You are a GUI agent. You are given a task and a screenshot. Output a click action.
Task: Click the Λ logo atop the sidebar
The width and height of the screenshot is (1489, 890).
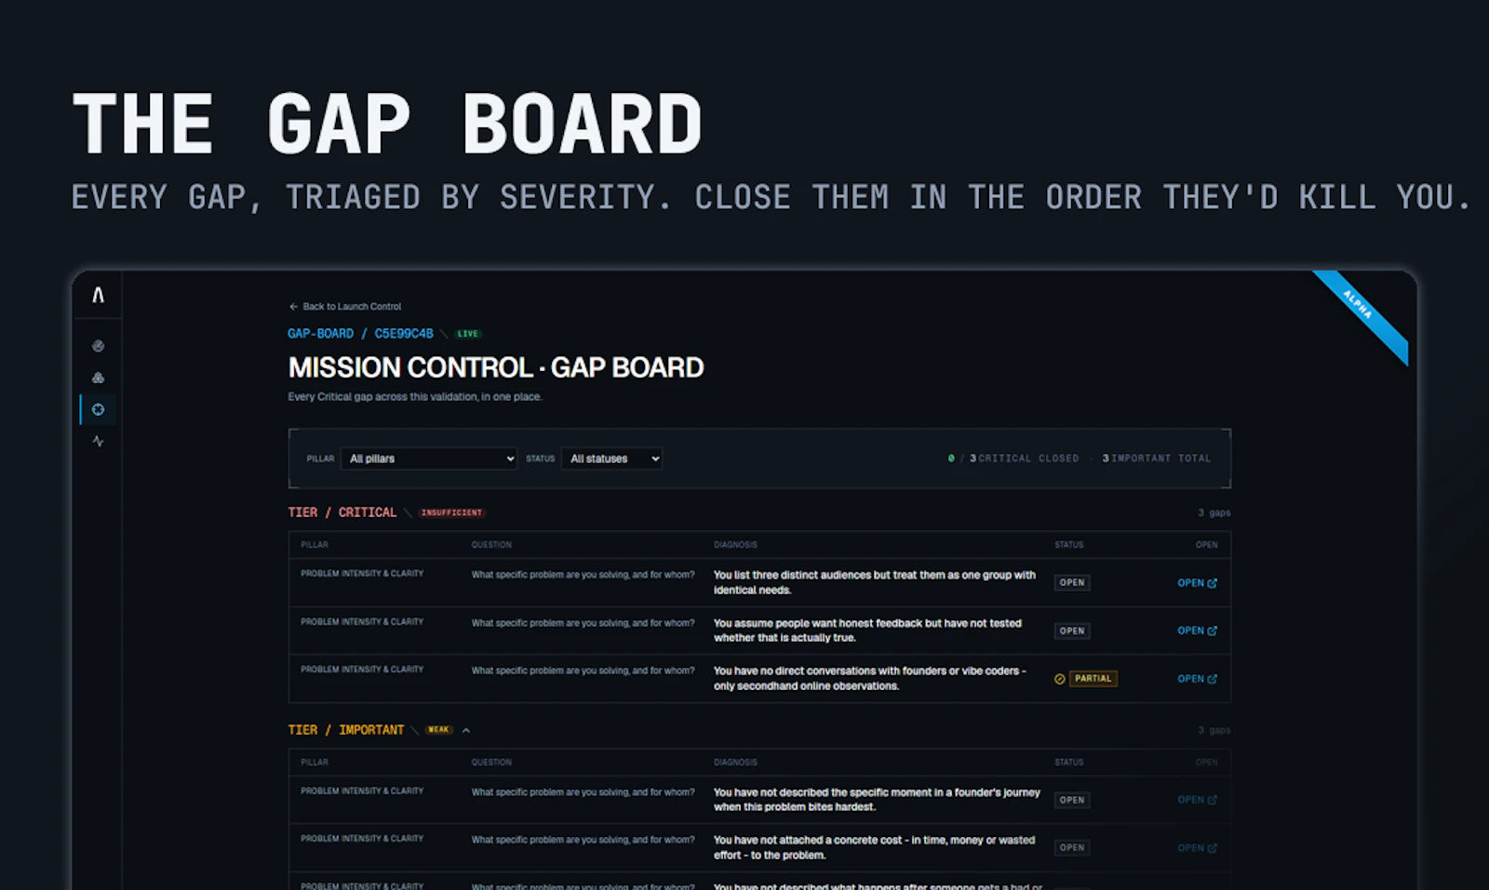(98, 295)
